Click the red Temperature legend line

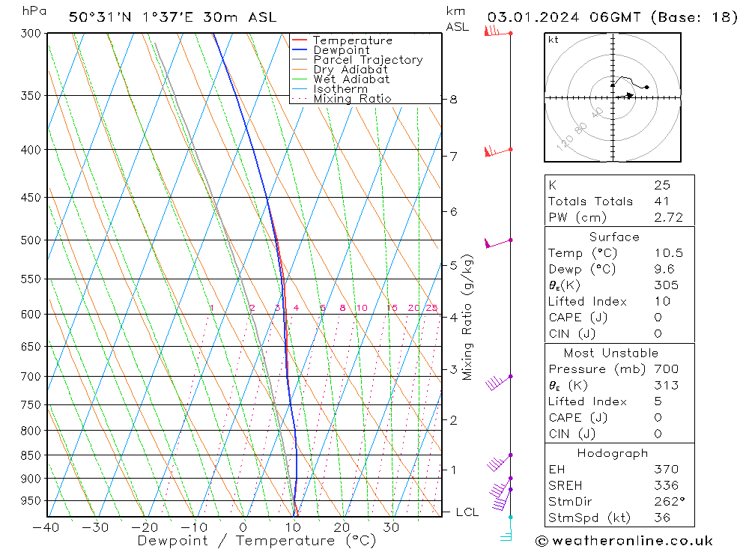click(300, 40)
